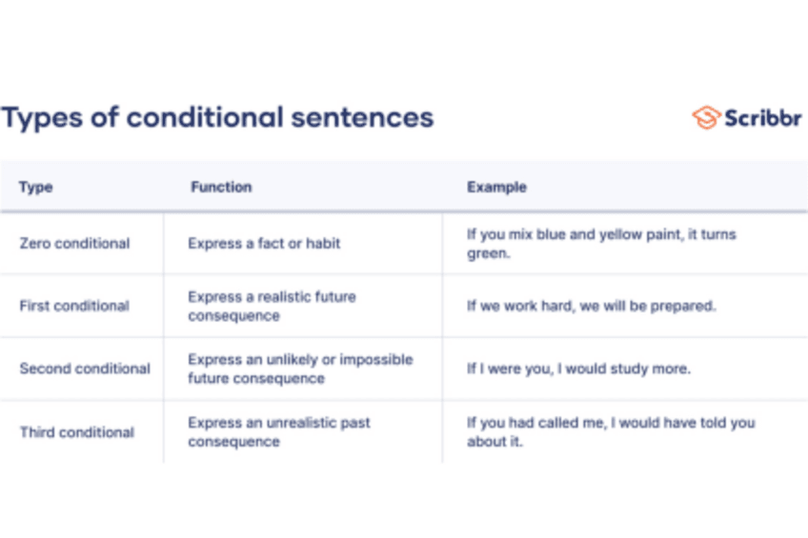Image resolution: width=808 pixels, height=538 pixels.
Task: Click 'about it.' in third conditional example
Action: click(494, 442)
